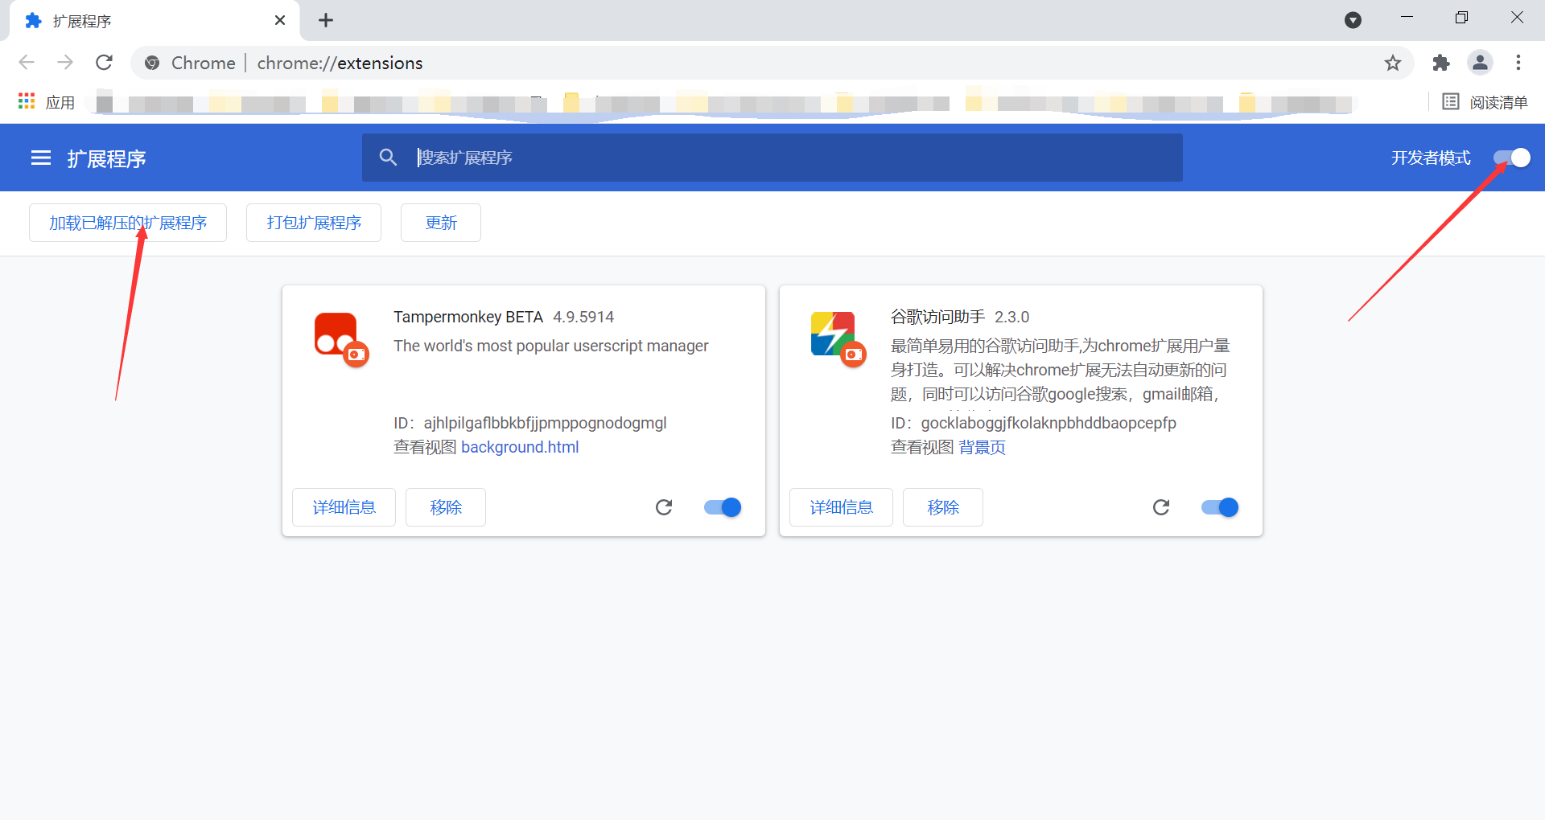
Task: Open Tampermonkey BETA 详细信息
Action: [344, 507]
